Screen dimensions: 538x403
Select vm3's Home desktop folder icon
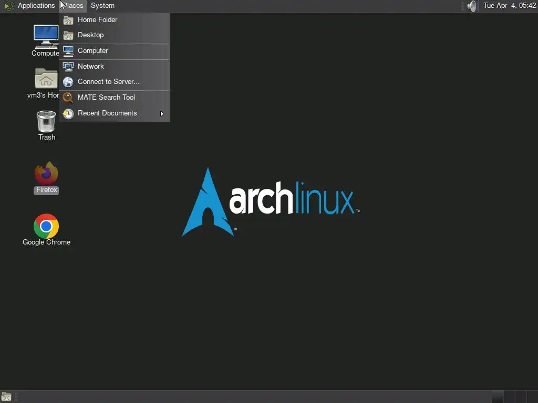click(x=46, y=79)
